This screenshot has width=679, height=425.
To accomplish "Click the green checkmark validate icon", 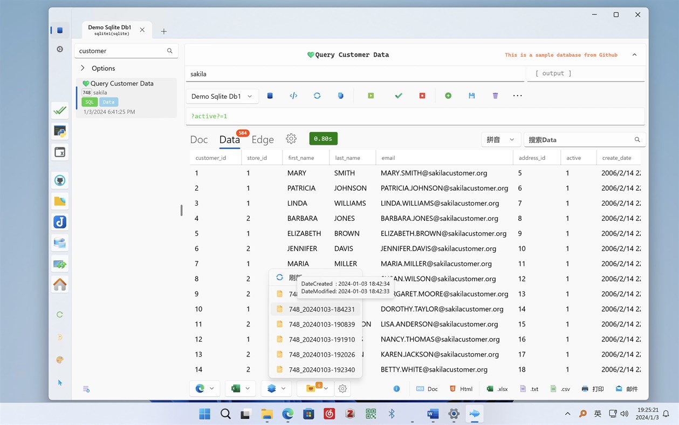I will tap(399, 96).
